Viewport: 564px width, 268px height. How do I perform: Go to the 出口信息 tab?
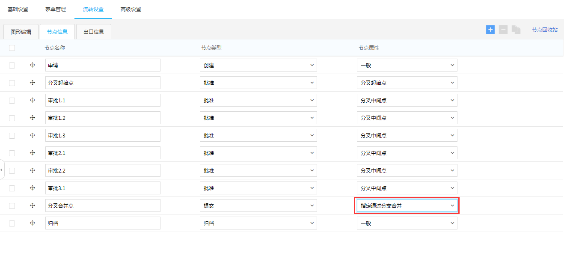(93, 32)
